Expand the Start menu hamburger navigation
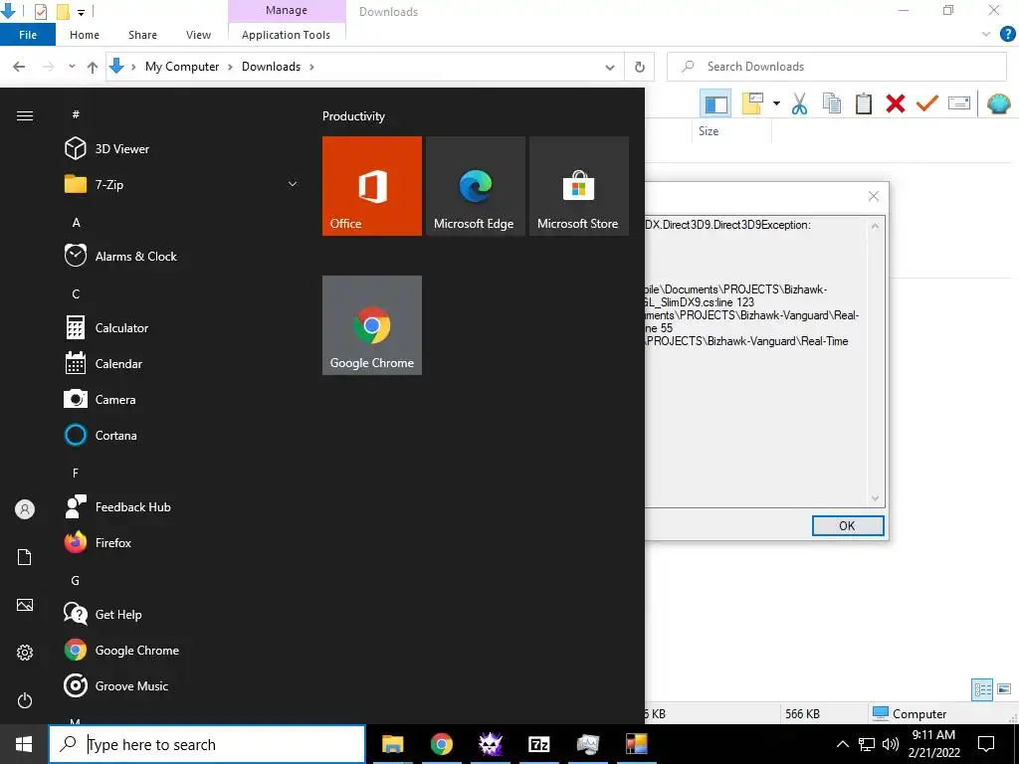Image resolution: width=1019 pixels, height=764 pixels. 25,115
